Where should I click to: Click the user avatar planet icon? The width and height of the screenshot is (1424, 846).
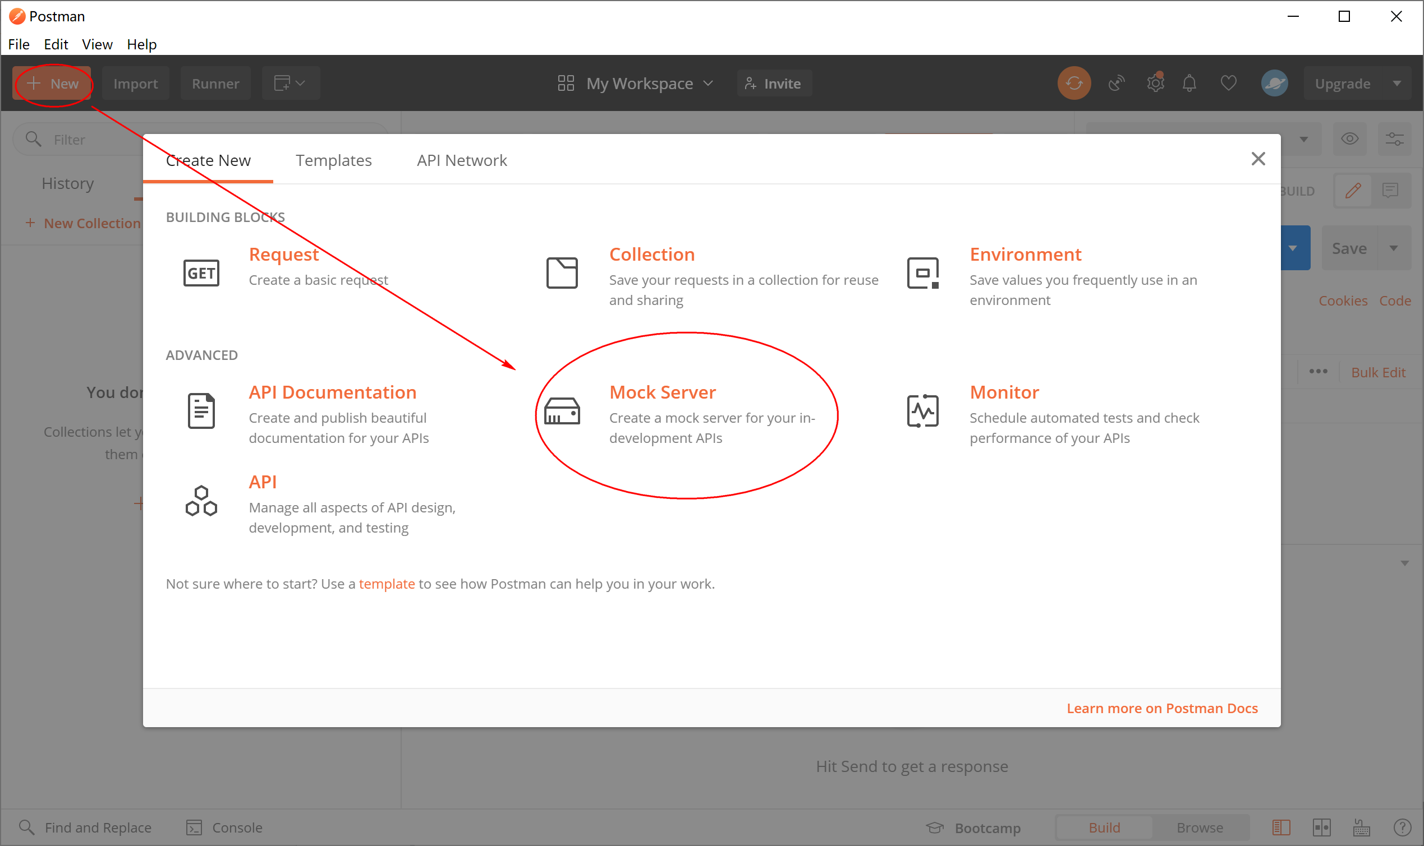[x=1274, y=83]
